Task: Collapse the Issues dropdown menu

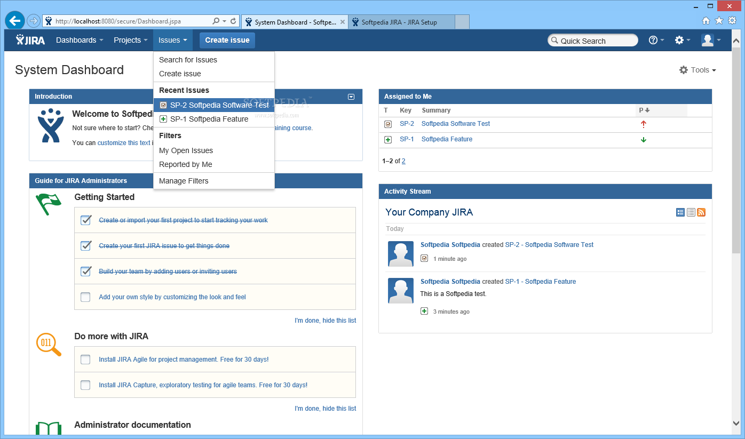Action: [173, 40]
